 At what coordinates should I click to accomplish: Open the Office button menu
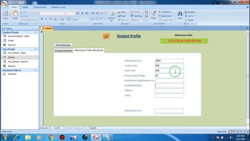(4, 4)
